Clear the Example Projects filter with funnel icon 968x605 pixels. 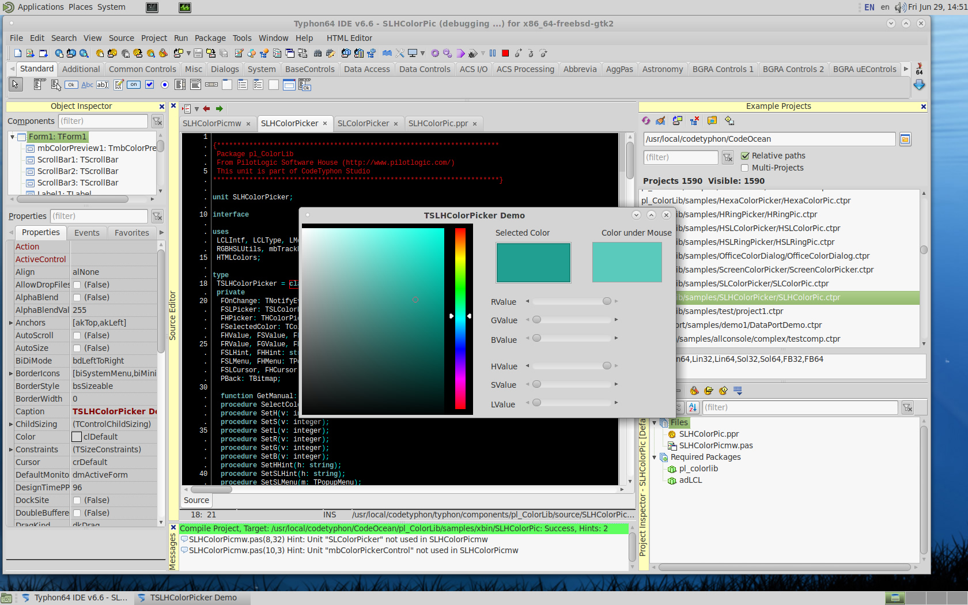coord(728,157)
